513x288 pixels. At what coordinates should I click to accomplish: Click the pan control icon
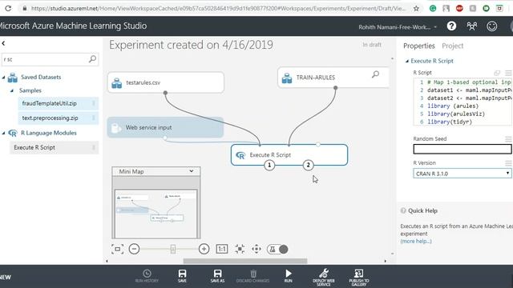pyautogui.click(x=256, y=249)
